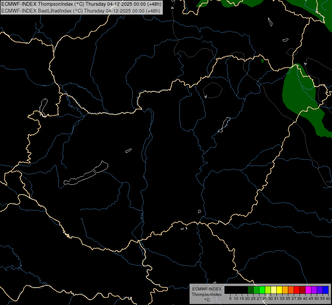Click the large green shaded area at the eastern border

301,95
